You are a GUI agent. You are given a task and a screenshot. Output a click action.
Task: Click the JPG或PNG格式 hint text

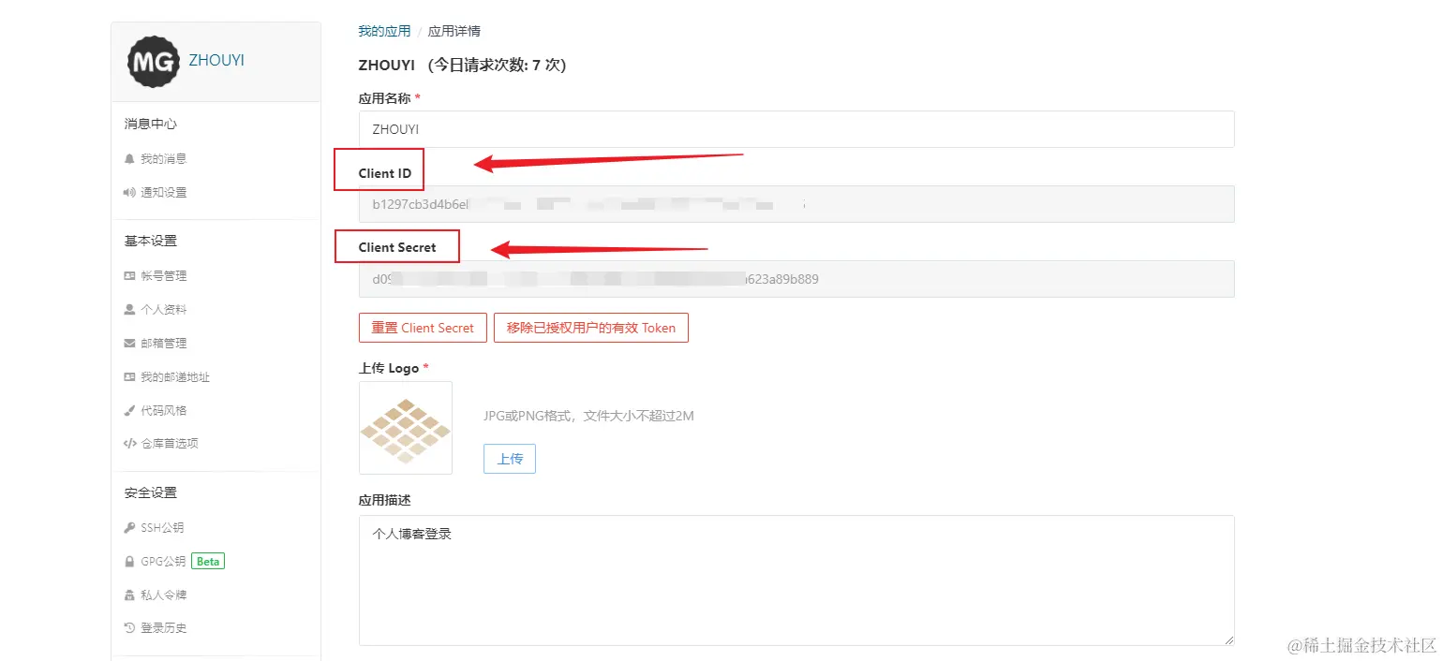click(x=588, y=416)
